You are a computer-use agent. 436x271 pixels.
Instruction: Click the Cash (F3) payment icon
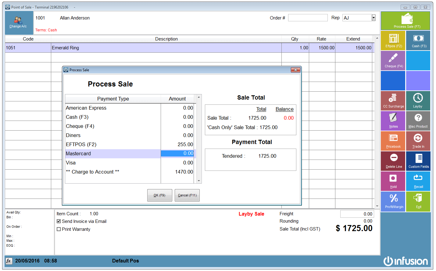(x=418, y=40)
